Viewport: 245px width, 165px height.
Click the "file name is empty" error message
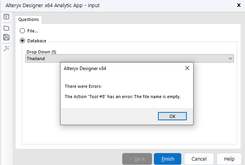tap(122, 96)
